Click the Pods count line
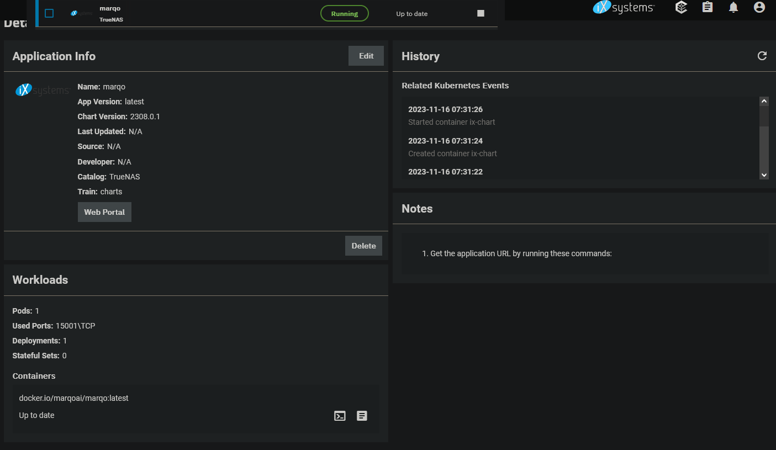Image resolution: width=776 pixels, height=450 pixels. coord(25,311)
